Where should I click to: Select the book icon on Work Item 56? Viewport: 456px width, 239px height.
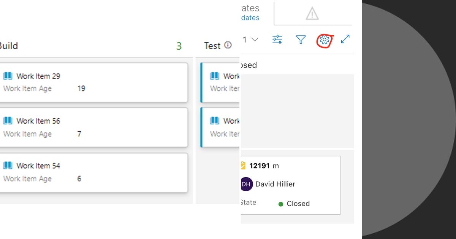(x=8, y=121)
